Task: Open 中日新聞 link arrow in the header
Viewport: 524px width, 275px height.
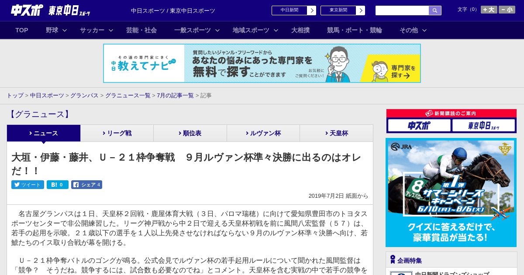Action: click(x=311, y=10)
